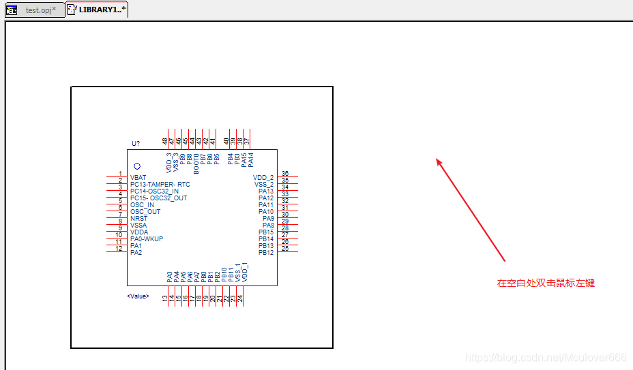633x370 pixels.
Task: Click the blog.csdn.net watermark link
Action: (x=545, y=358)
